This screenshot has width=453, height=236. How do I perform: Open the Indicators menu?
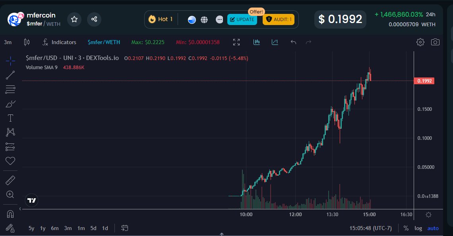coord(59,42)
